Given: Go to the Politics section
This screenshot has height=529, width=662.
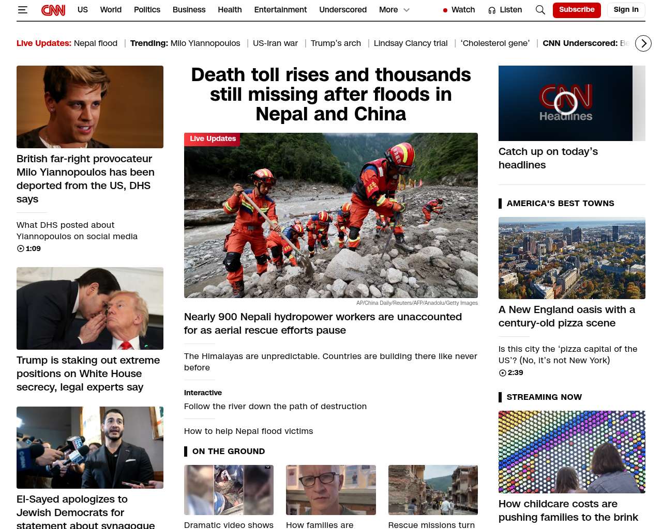Looking at the screenshot, I should 147,10.
